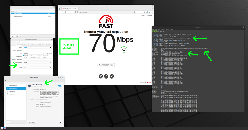Open the Suomi language dropdown on Fast.com
Viewport: 248px width, 130px height.
point(143,15)
